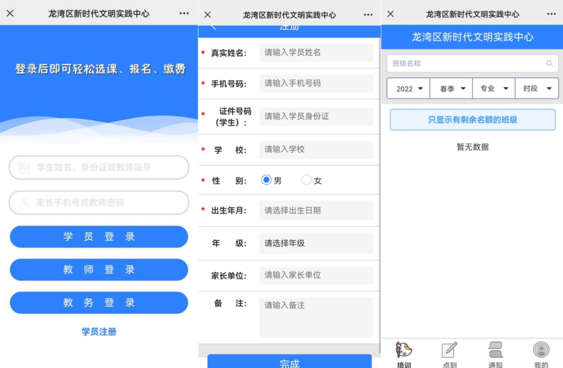Expand the 2022 year dropdown
Screen dimensions: 563x368
point(409,89)
